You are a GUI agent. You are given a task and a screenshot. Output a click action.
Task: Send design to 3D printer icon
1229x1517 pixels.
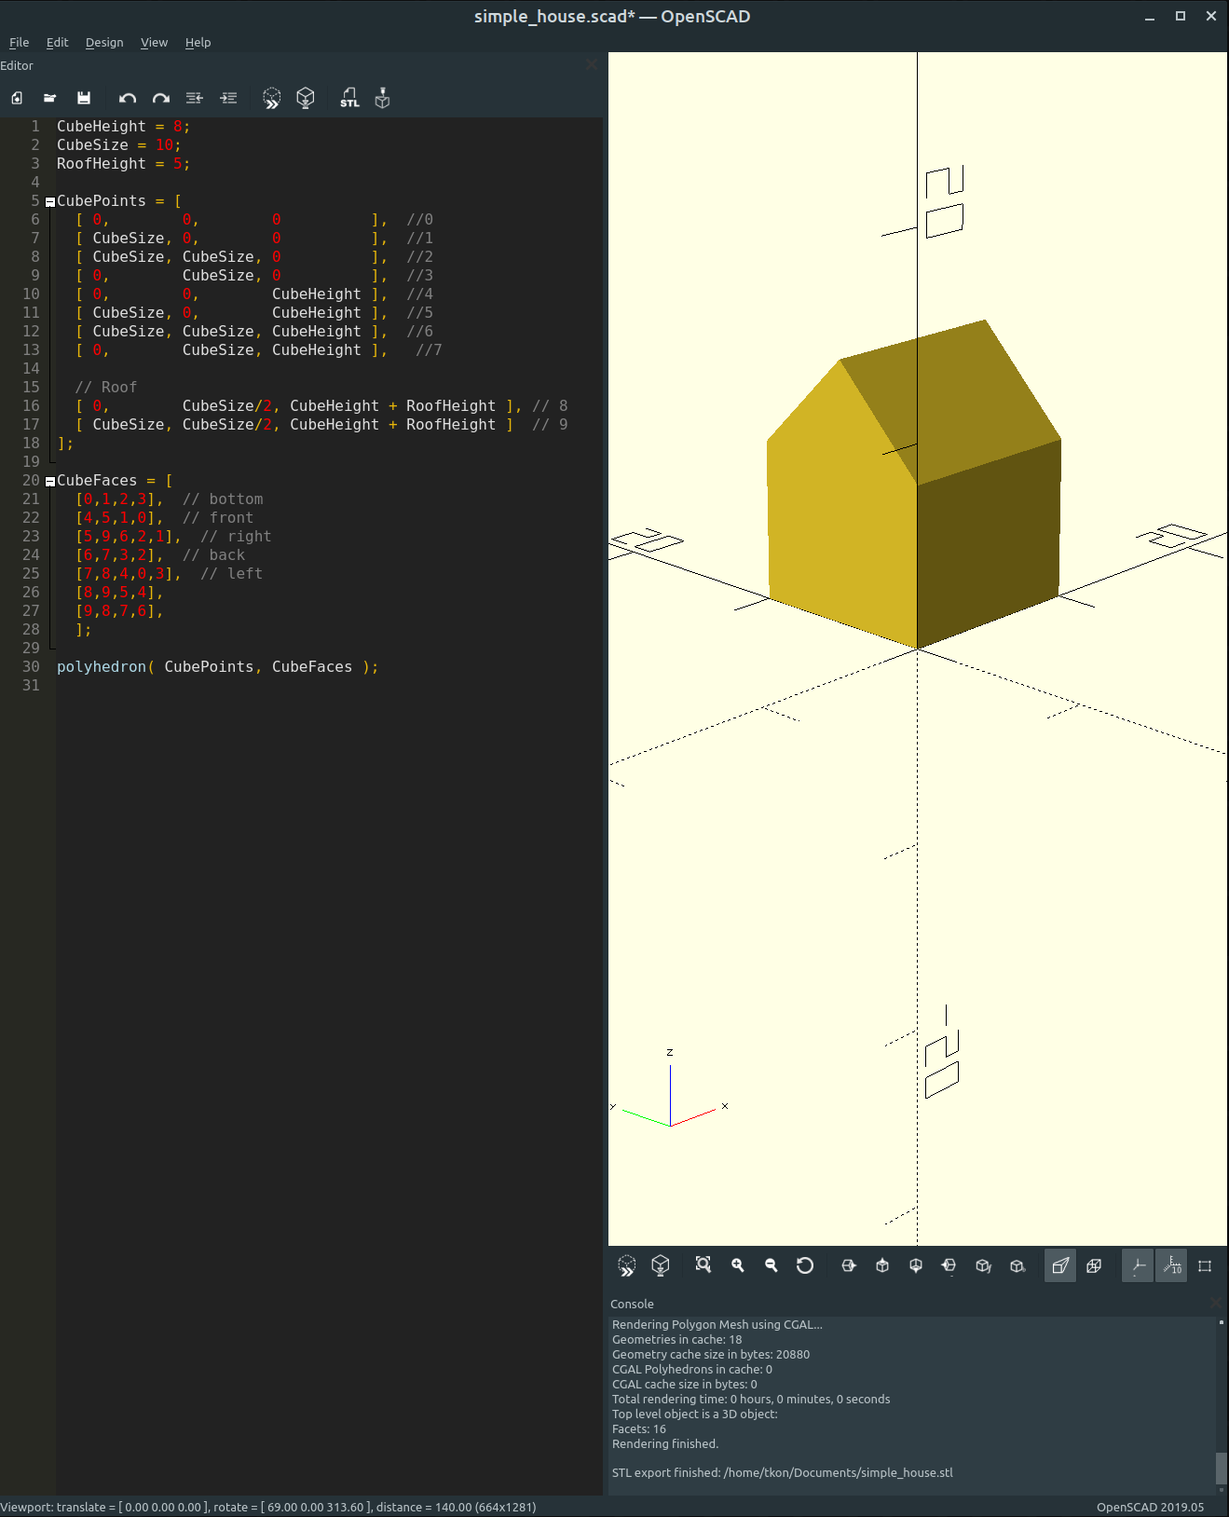[x=382, y=98]
